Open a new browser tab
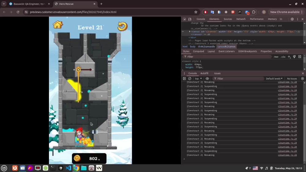The width and height of the screenshot is (306, 172). coord(101,4)
